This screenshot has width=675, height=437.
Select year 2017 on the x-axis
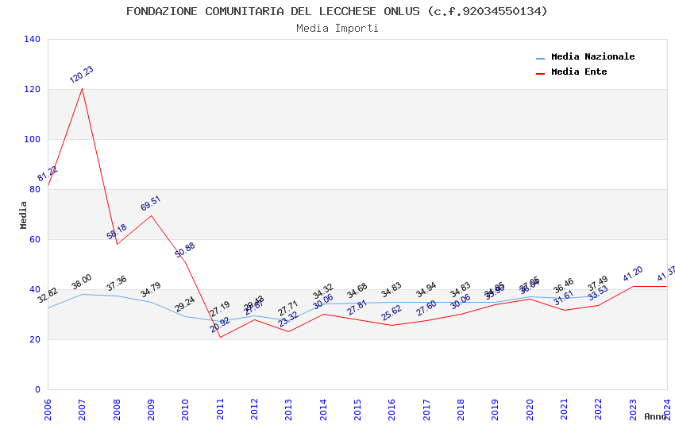pyautogui.click(x=426, y=409)
